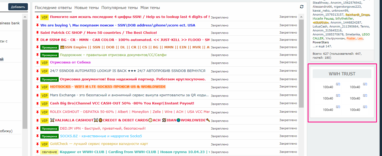Click the Проверена badge on the Подорожник thread

coord(49,55)
